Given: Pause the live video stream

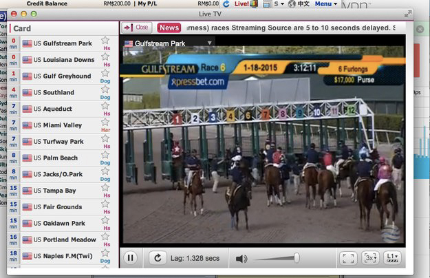Looking at the screenshot, I should pos(130,258).
